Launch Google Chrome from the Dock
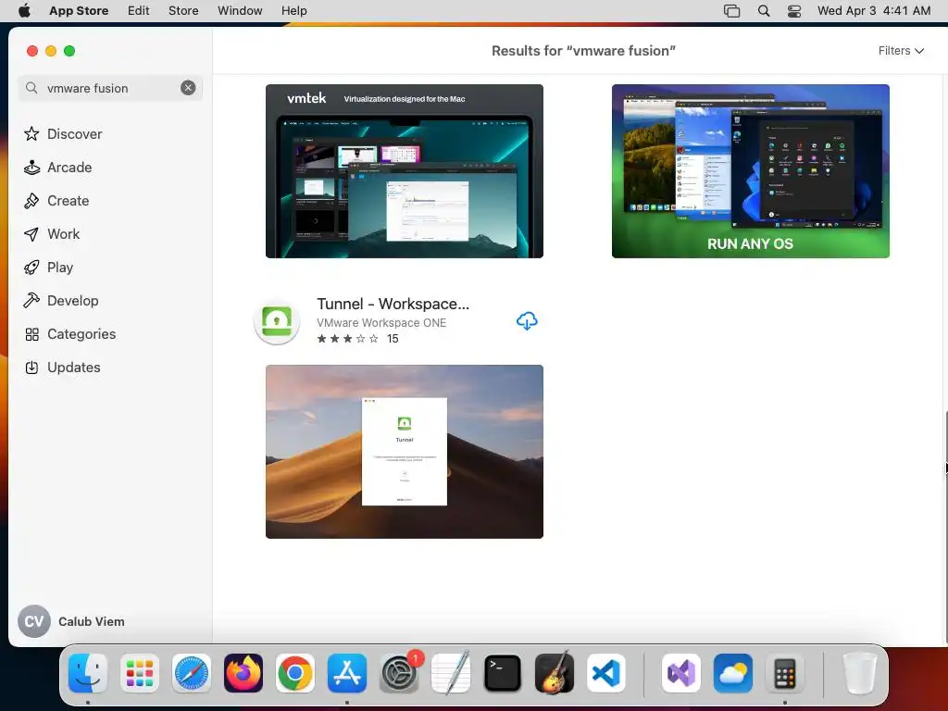Screen dimensions: 948x711 tap(295, 673)
